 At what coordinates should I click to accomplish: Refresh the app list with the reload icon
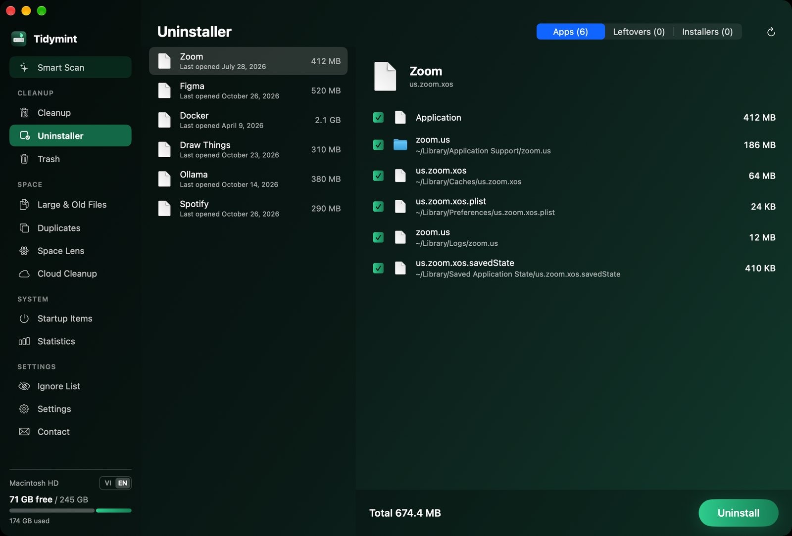coord(771,32)
